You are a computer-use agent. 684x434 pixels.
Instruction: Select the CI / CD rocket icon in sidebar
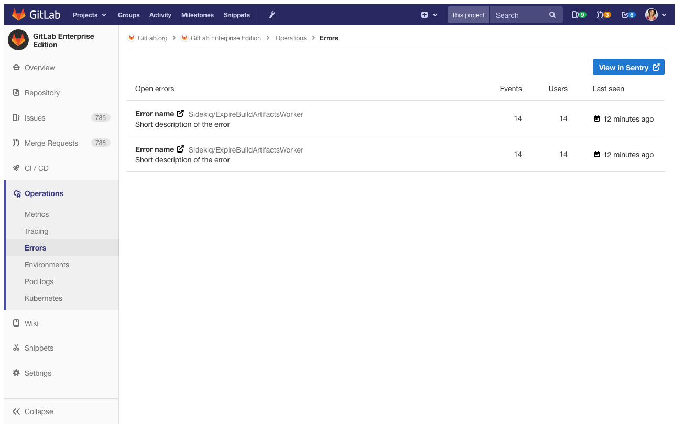pyautogui.click(x=16, y=168)
